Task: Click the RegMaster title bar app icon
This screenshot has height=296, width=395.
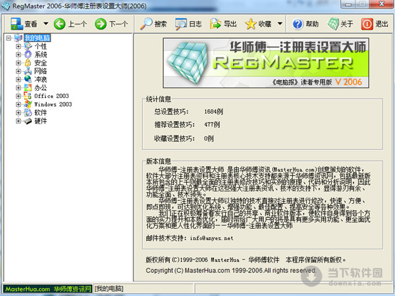Action: tap(5, 5)
